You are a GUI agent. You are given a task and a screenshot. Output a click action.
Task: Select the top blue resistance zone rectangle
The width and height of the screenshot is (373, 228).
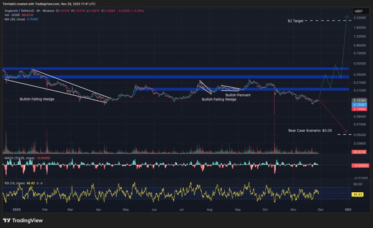[x=175, y=68]
